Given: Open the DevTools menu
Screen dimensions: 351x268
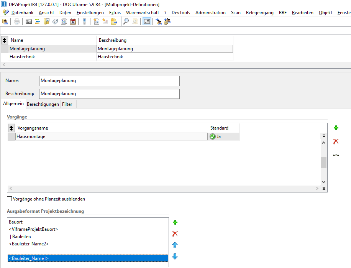Looking at the screenshot, I should [x=181, y=13].
